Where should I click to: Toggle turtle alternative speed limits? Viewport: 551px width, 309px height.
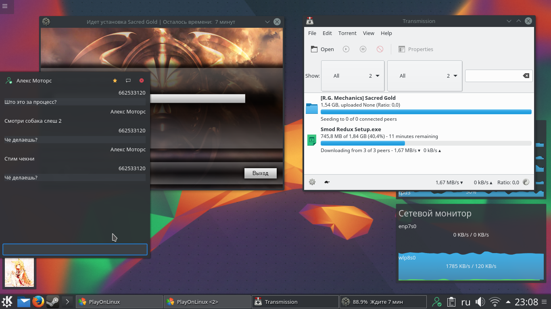[327, 182]
